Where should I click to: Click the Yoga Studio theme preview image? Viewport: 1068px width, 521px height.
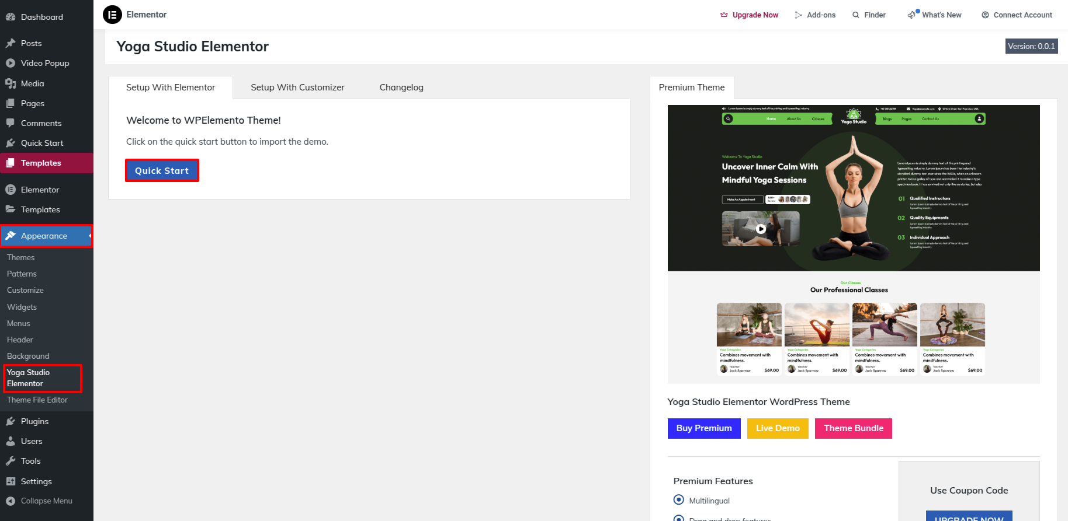click(854, 244)
